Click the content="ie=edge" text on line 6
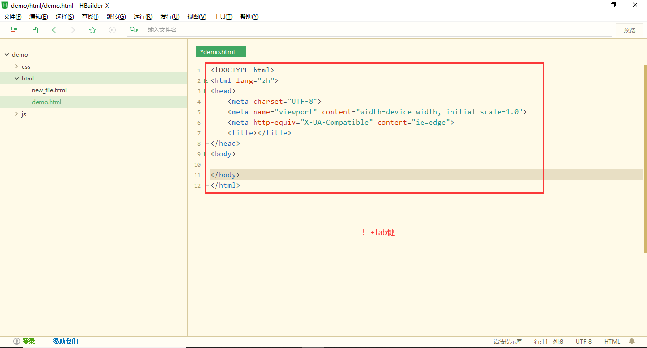 [414, 123]
